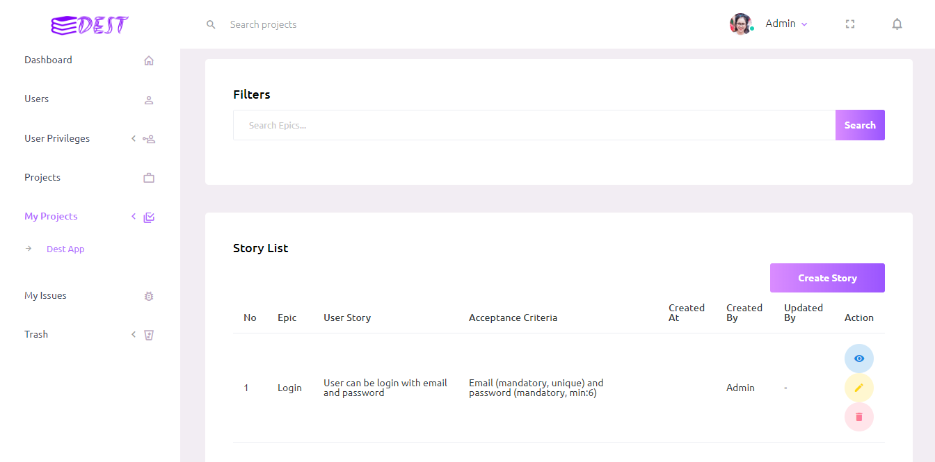
Task: Click the Search button in Filters
Action: 860,125
